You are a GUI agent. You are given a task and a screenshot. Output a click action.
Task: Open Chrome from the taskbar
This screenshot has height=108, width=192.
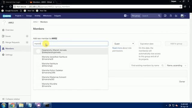(12, 105)
